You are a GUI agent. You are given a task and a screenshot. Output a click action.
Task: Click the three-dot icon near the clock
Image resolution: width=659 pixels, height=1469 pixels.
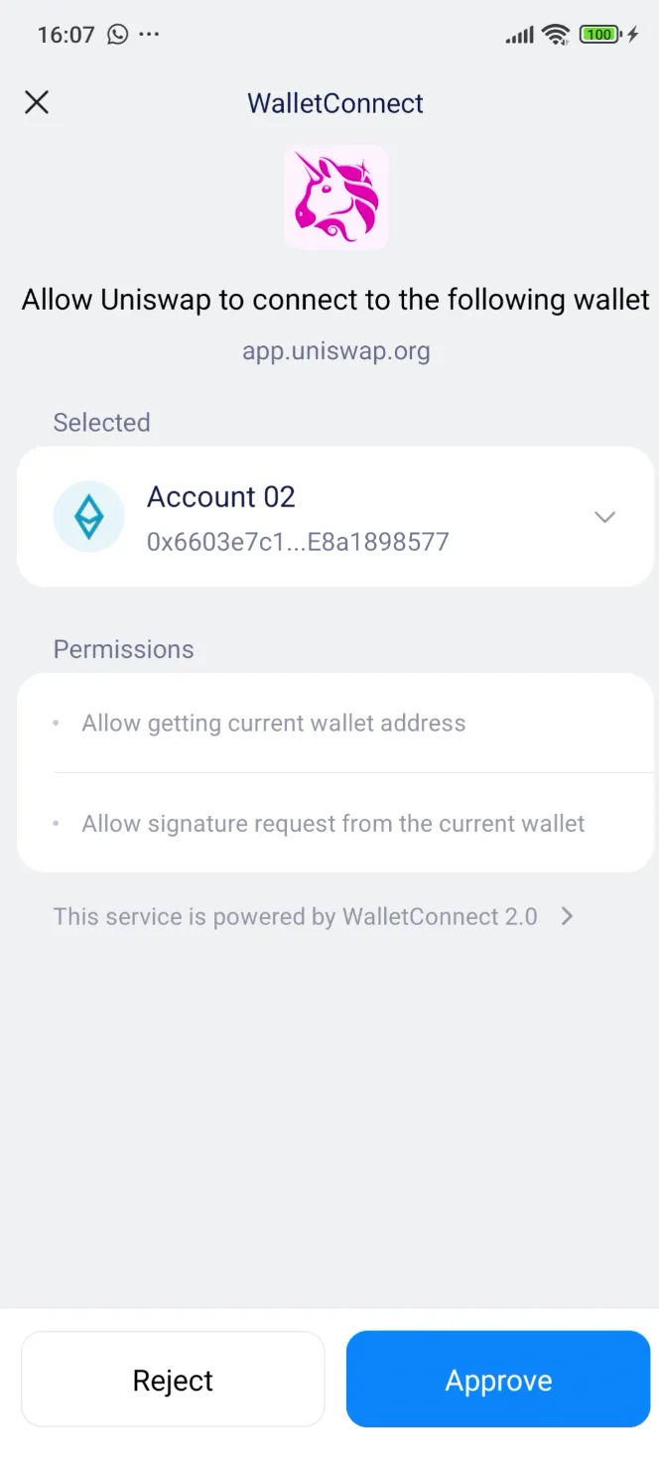click(x=149, y=35)
